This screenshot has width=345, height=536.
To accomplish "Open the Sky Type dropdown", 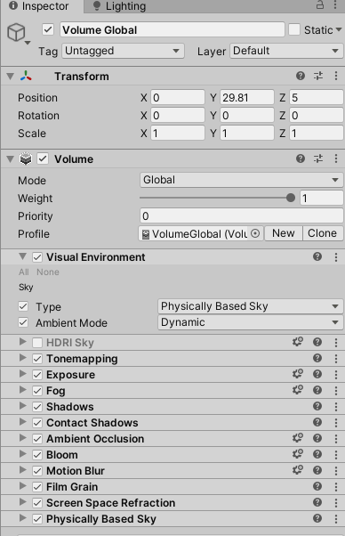I will tap(250, 306).
